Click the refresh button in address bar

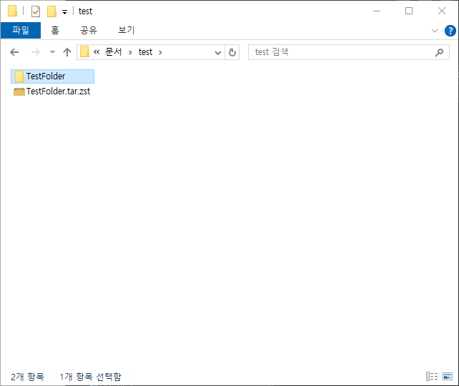(232, 52)
